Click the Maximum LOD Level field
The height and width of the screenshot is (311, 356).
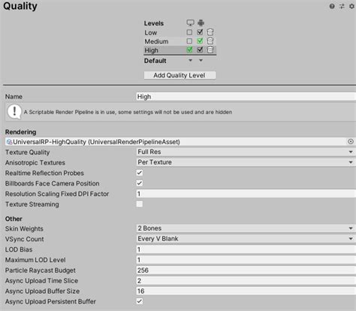click(246, 260)
